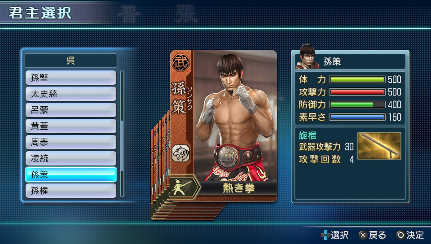Click the X 戻る icon

tap(363, 235)
